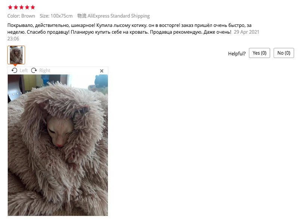Mark review helpful with Yes (0)

(x=259, y=53)
